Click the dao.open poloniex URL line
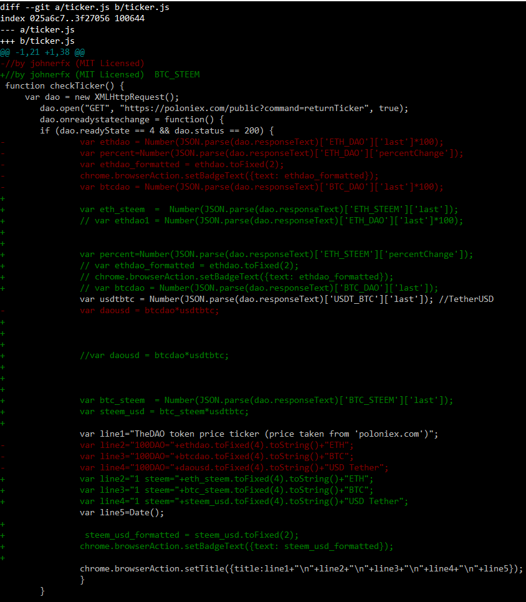 pyautogui.click(x=224, y=109)
